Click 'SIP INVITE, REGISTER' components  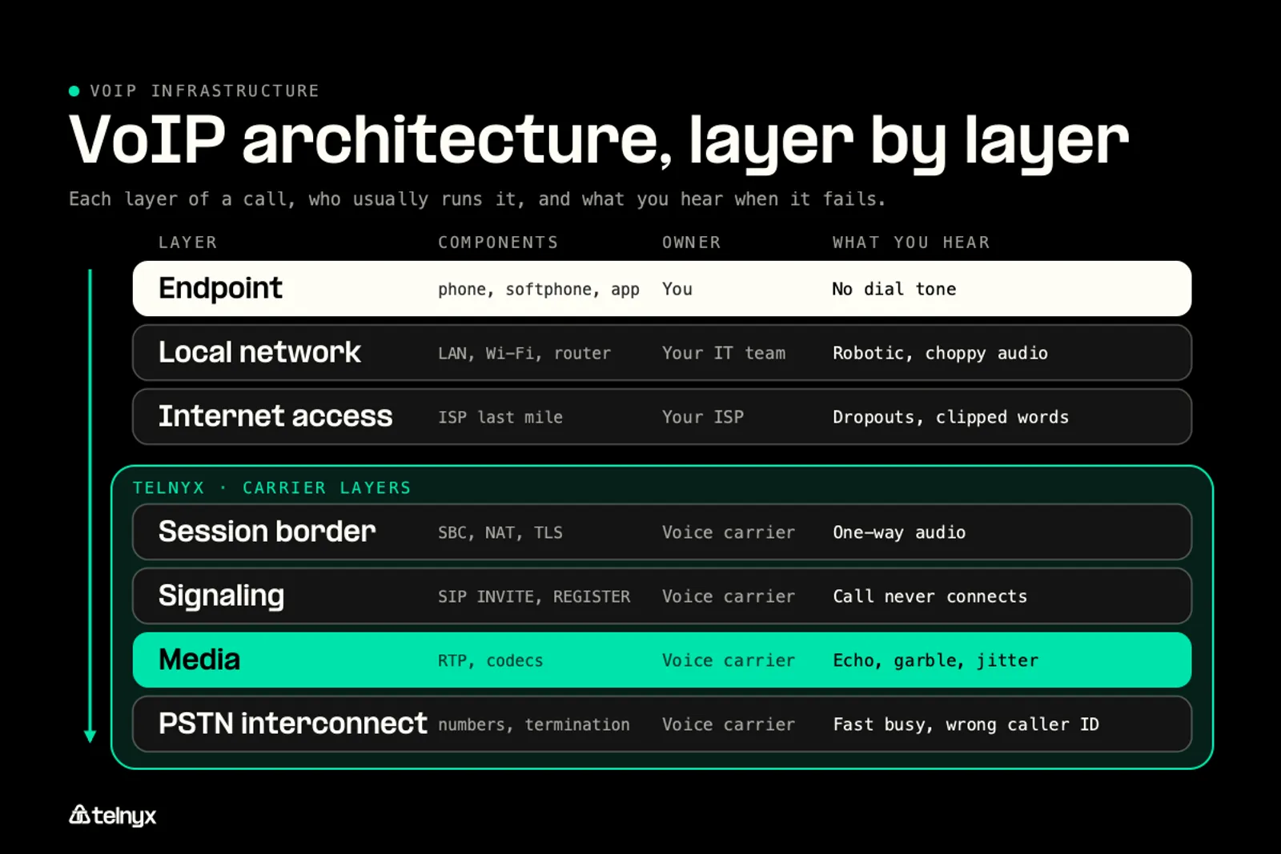coord(534,596)
